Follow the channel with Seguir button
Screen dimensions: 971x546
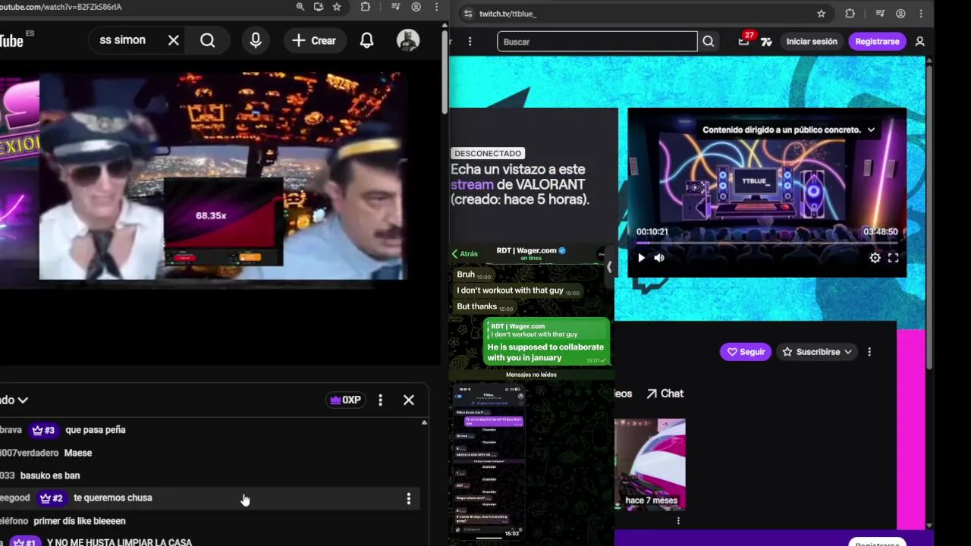(x=746, y=352)
